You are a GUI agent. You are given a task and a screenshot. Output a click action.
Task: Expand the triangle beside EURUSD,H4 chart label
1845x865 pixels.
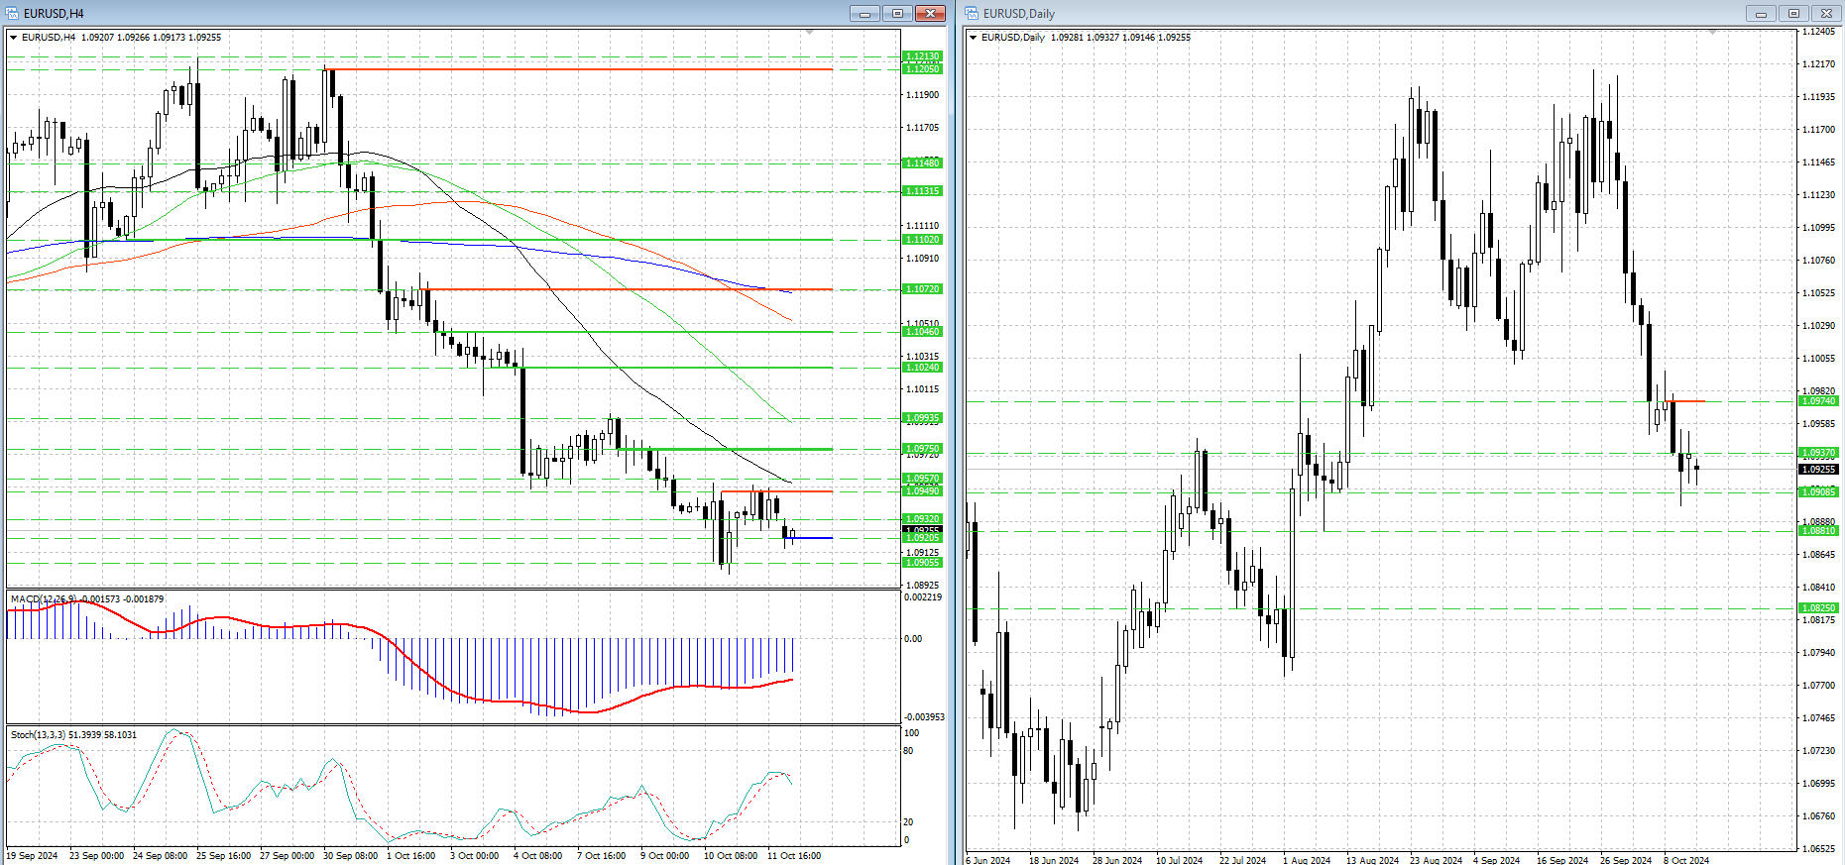click(14, 38)
